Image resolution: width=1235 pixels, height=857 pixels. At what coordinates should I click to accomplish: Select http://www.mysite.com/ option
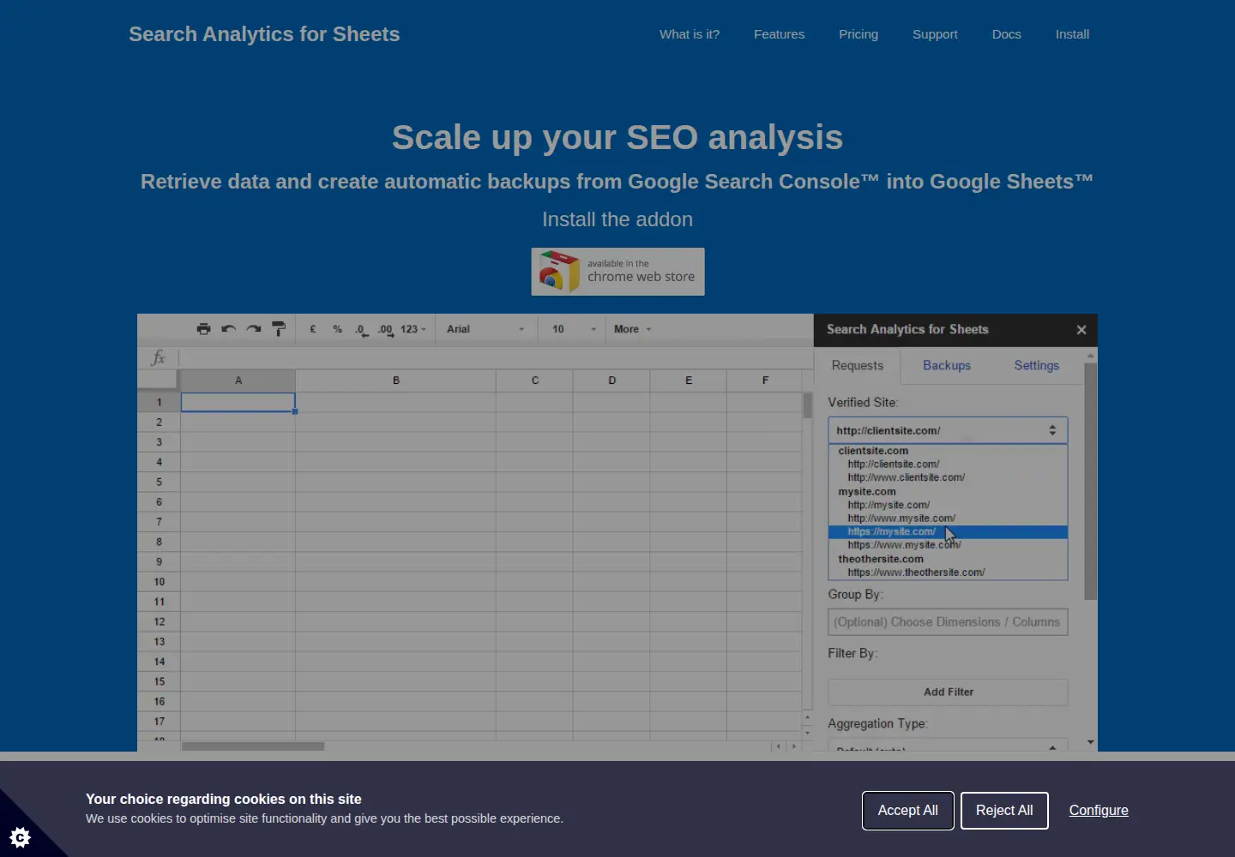[901, 518]
